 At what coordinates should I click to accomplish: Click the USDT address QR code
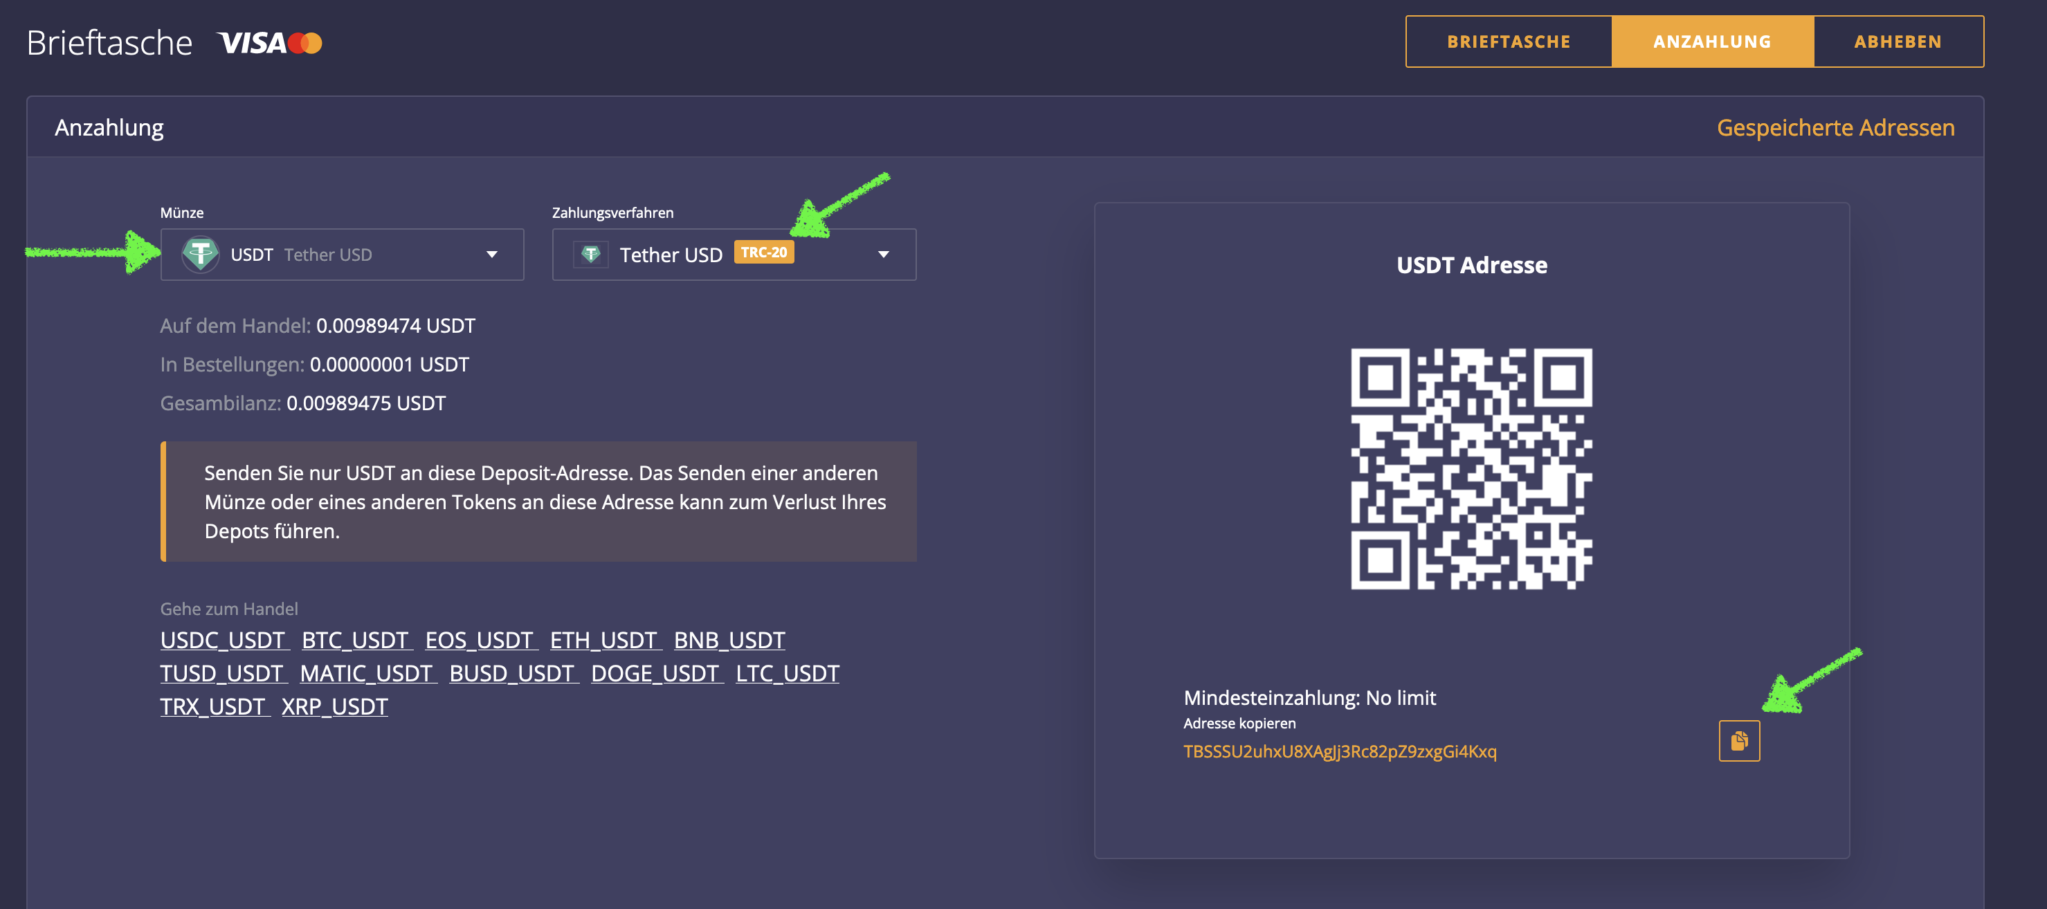point(1472,469)
